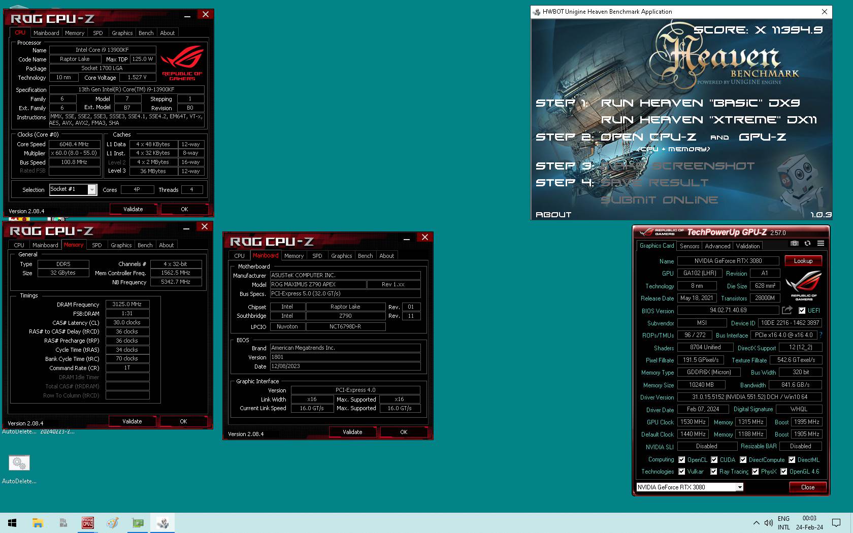Viewport: 853px width, 533px height.
Task: Open Bench tab in CPU-Z CPU window
Action: 146,33
